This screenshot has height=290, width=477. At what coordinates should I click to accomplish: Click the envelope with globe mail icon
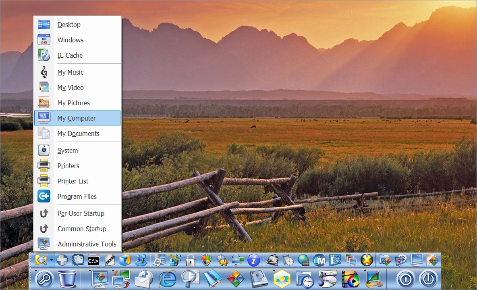pyautogui.click(x=143, y=279)
